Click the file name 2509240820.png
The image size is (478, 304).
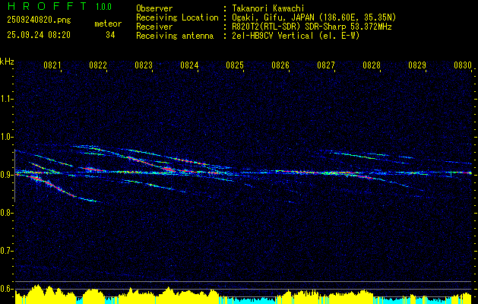pos(39,21)
